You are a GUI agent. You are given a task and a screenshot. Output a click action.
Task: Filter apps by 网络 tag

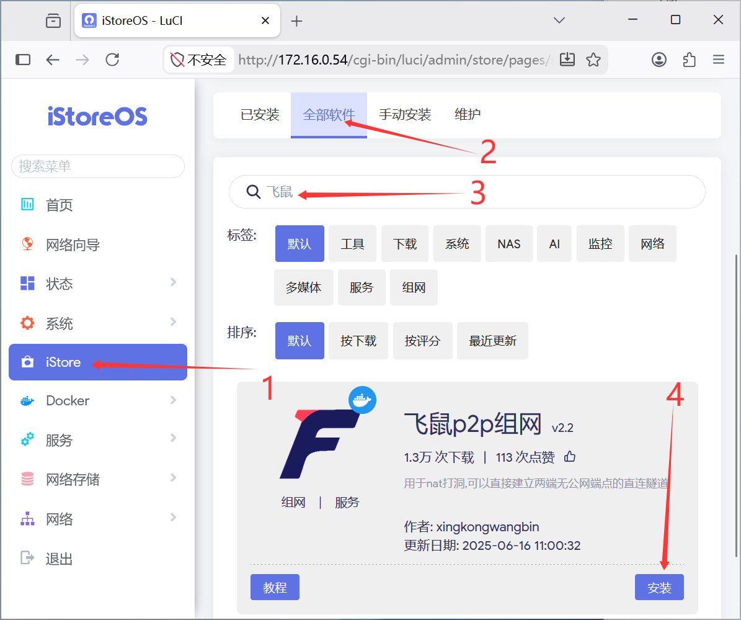[x=652, y=243]
